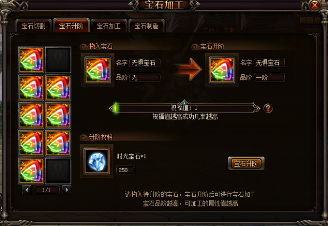328x226 pixels.
Task: Click the orange 宝石升阶 upgrade button
Action: pos(246,163)
